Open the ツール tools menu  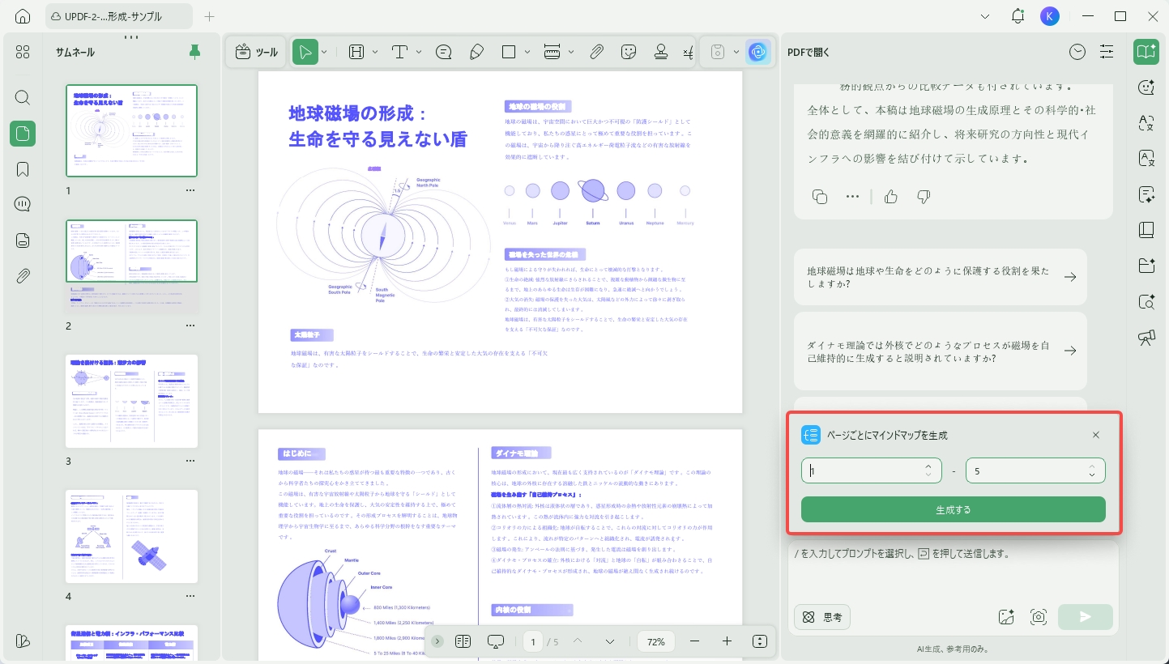pyautogui.click(x=256, y=52)
